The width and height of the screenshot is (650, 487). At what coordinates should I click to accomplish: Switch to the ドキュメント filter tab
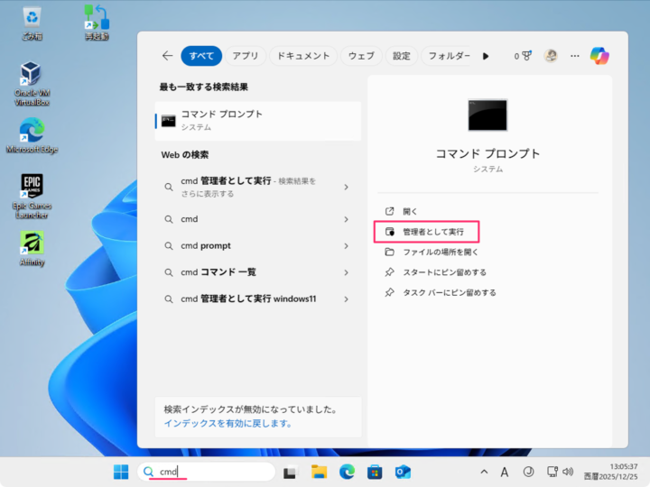[302, 56]
